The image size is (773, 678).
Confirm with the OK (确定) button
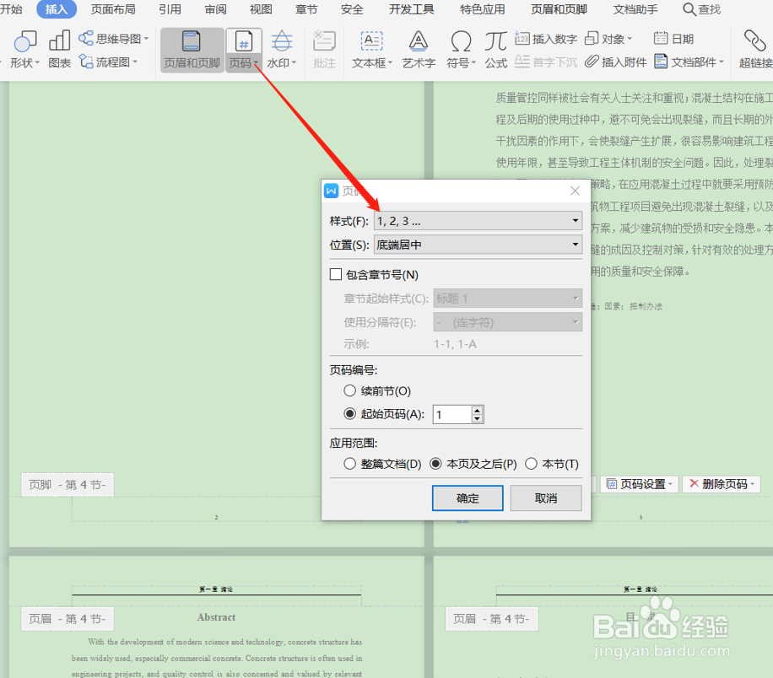468,498
